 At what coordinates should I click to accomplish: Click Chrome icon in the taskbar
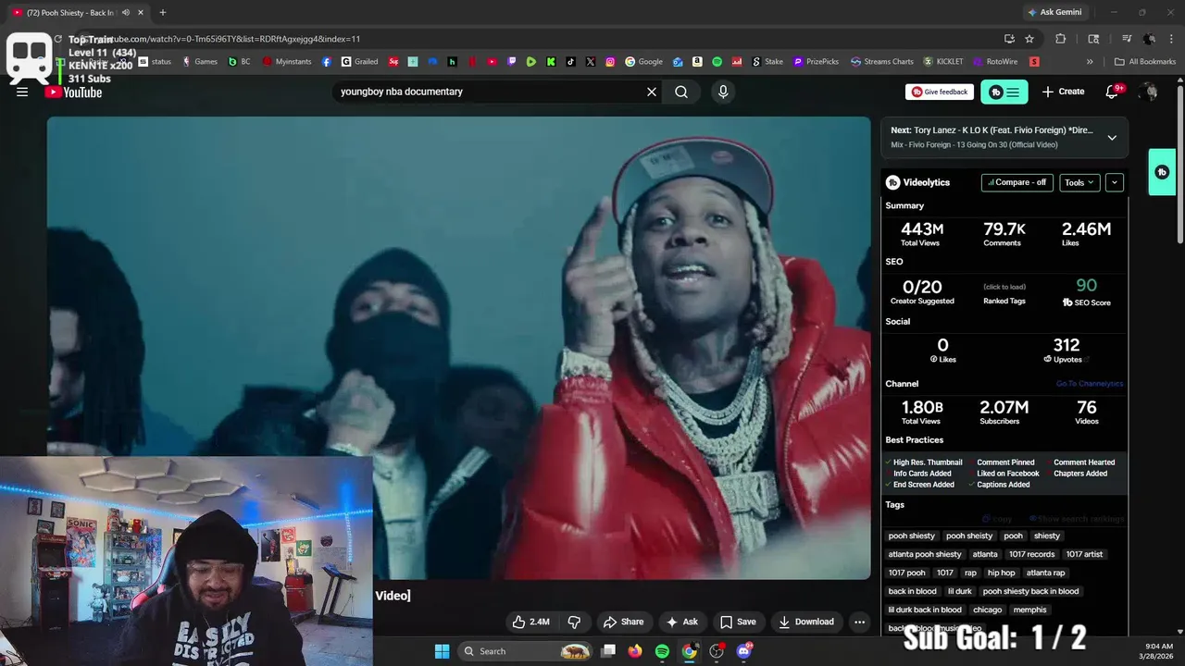(689, 651)
